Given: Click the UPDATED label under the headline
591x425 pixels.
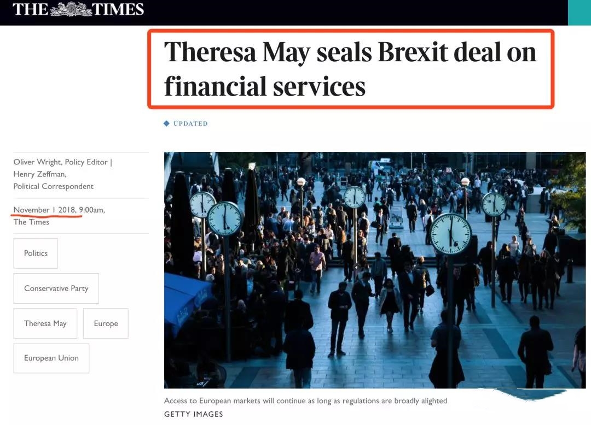Looking at the screenshot, I should (x=190, y=123).
